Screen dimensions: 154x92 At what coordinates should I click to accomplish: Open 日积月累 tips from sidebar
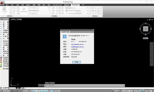4,64
